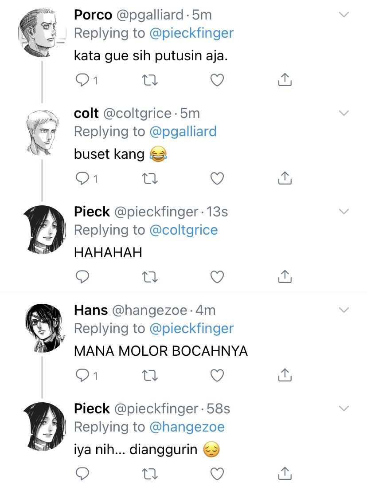367x487 pixels.
Task: Open @pieckfinger mention in Porco's reply
Action: pos(191,33)
